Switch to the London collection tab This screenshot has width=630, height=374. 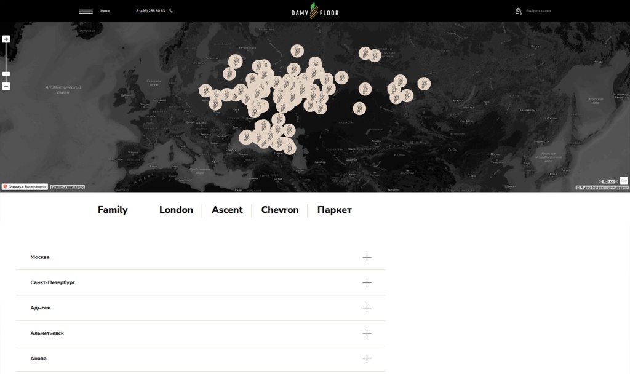pos(176,210)
